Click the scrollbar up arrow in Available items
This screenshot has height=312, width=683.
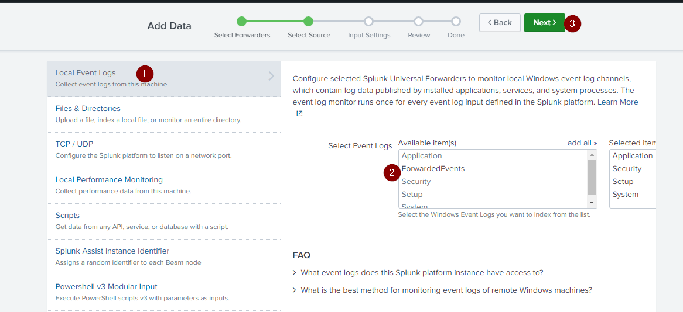pyautogui.click(x=592, y=155)
